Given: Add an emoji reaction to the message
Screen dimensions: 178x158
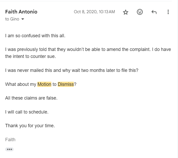Looking at the screenshot, I should pos(140,12).
